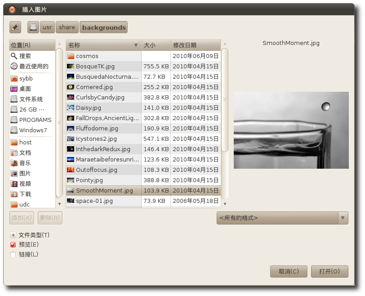
Task: Select the Desktop 桌面 icon
Action: pos(14,89)
